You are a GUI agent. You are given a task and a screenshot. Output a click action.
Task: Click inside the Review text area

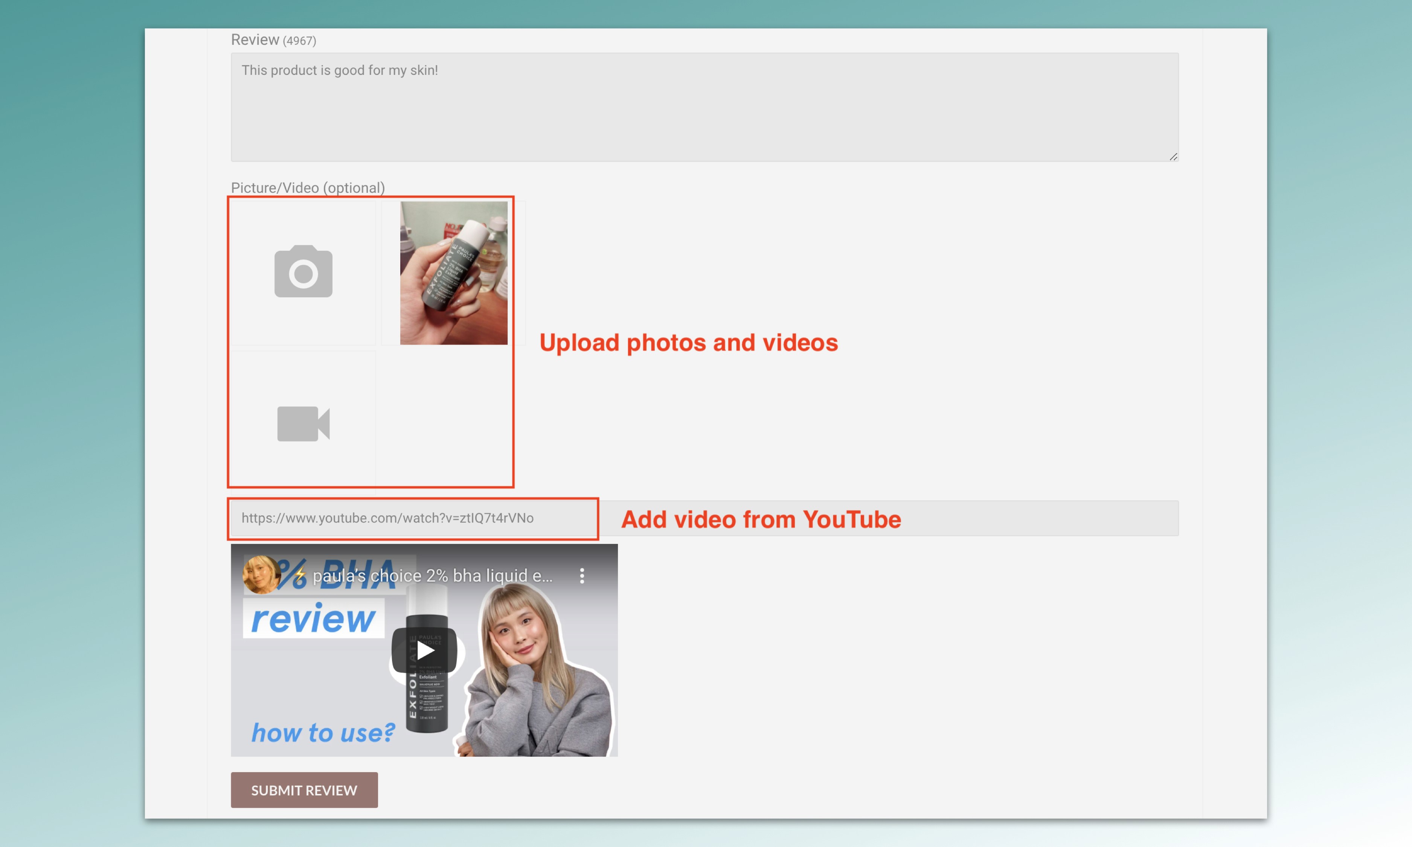(x=704, y=108)
